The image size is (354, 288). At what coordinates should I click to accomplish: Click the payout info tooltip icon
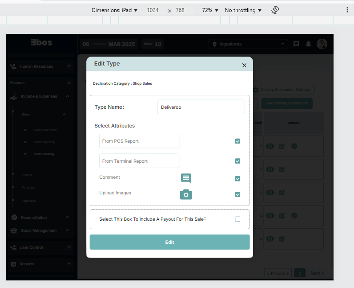(205, 218)
